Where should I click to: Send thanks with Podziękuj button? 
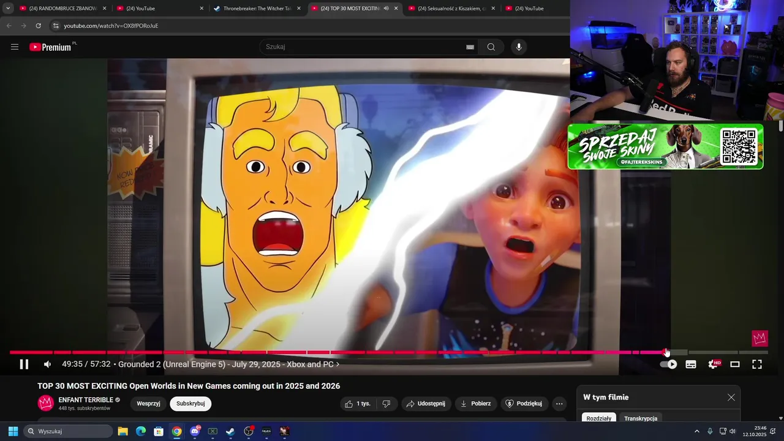tap(524, 404)
